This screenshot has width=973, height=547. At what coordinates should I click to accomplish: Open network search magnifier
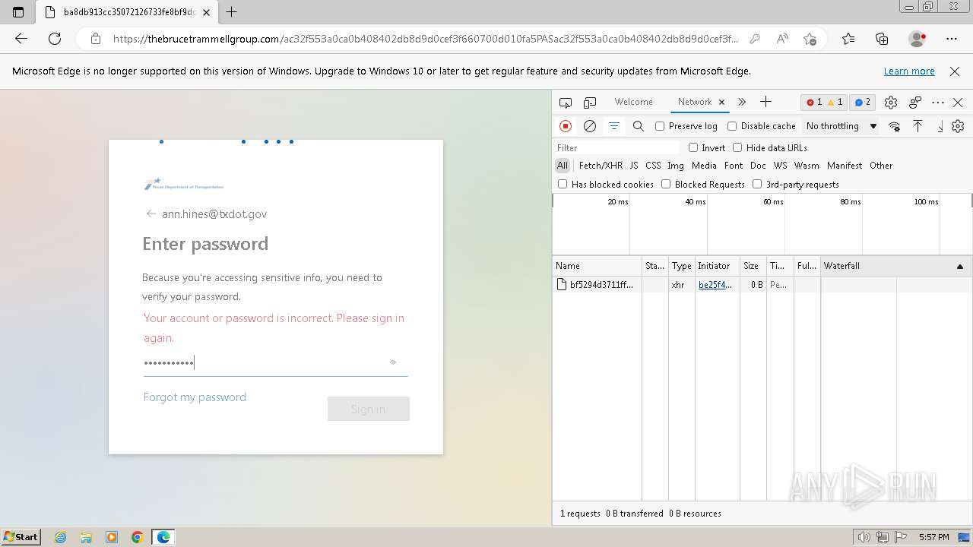pos(639,126)
